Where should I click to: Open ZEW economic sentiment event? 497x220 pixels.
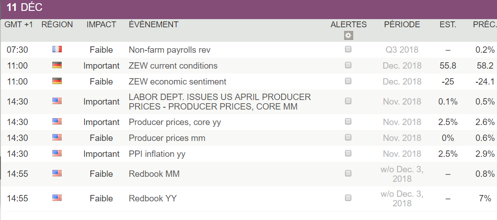tap(178, 82)
